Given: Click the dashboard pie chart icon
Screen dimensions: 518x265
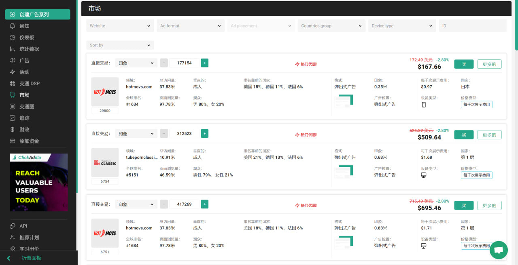Looking at the screenshot, I should [x=13, y=38].
